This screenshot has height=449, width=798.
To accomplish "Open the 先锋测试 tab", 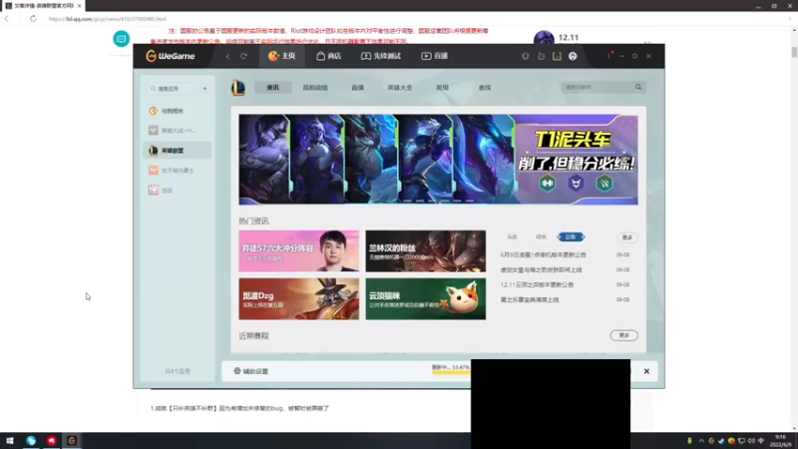I will [381, 56].
